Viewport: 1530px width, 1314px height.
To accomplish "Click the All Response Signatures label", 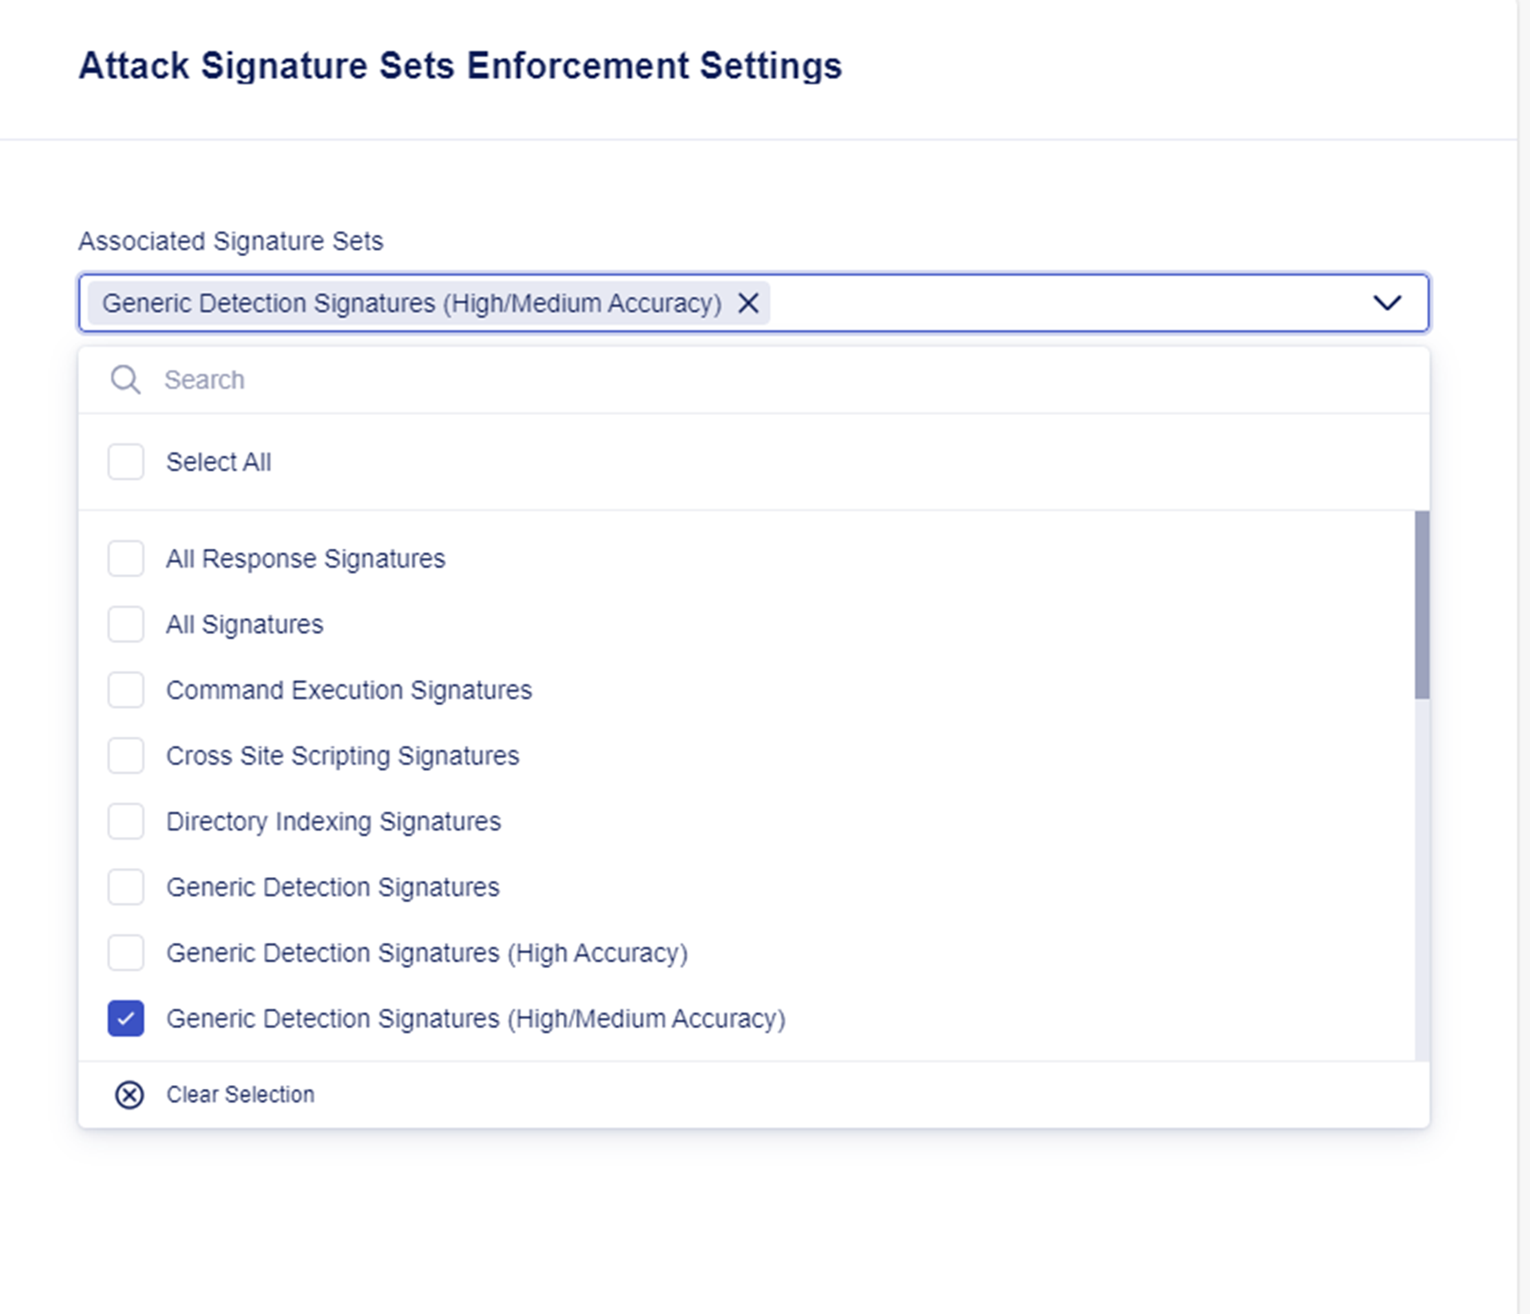I will click(x=306, y=559).
